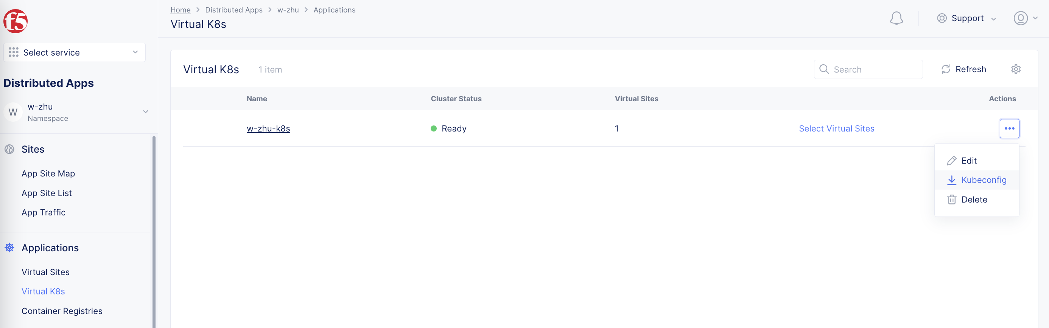This screenshot has width=1049, height=328.
Task: Click the Virtual Sites column header
Action: (637, 99)
